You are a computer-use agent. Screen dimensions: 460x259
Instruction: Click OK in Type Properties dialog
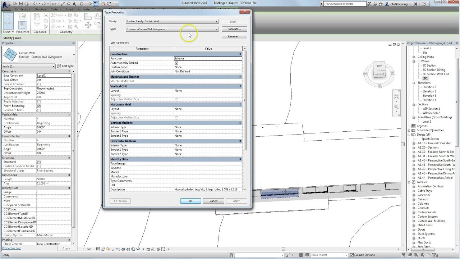(190, 201)
